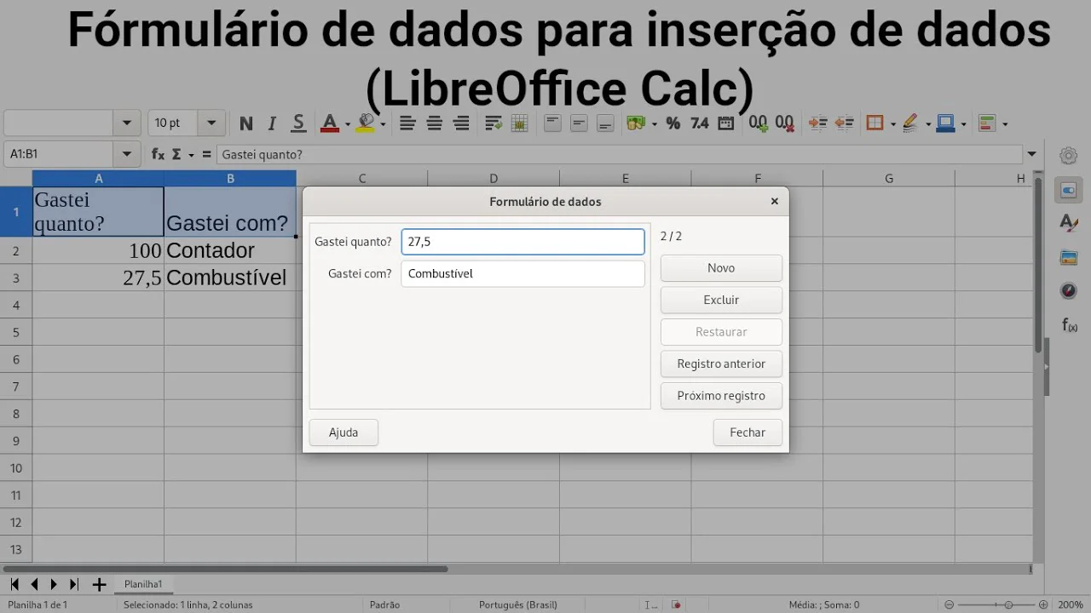Click the conditional formatting icon
Viewport: 1091px width, 613px height.
(988, 123)
